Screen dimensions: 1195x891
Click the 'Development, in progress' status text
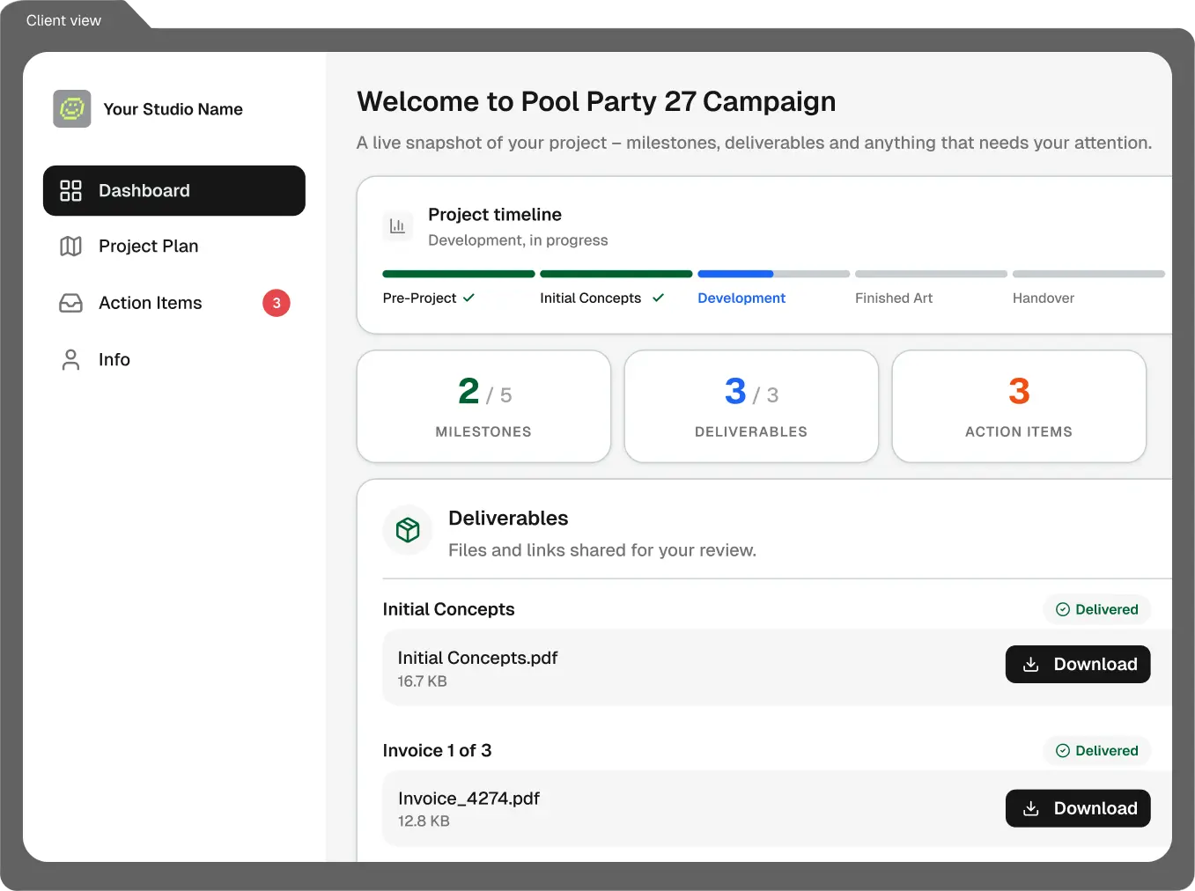click(518, 240)
